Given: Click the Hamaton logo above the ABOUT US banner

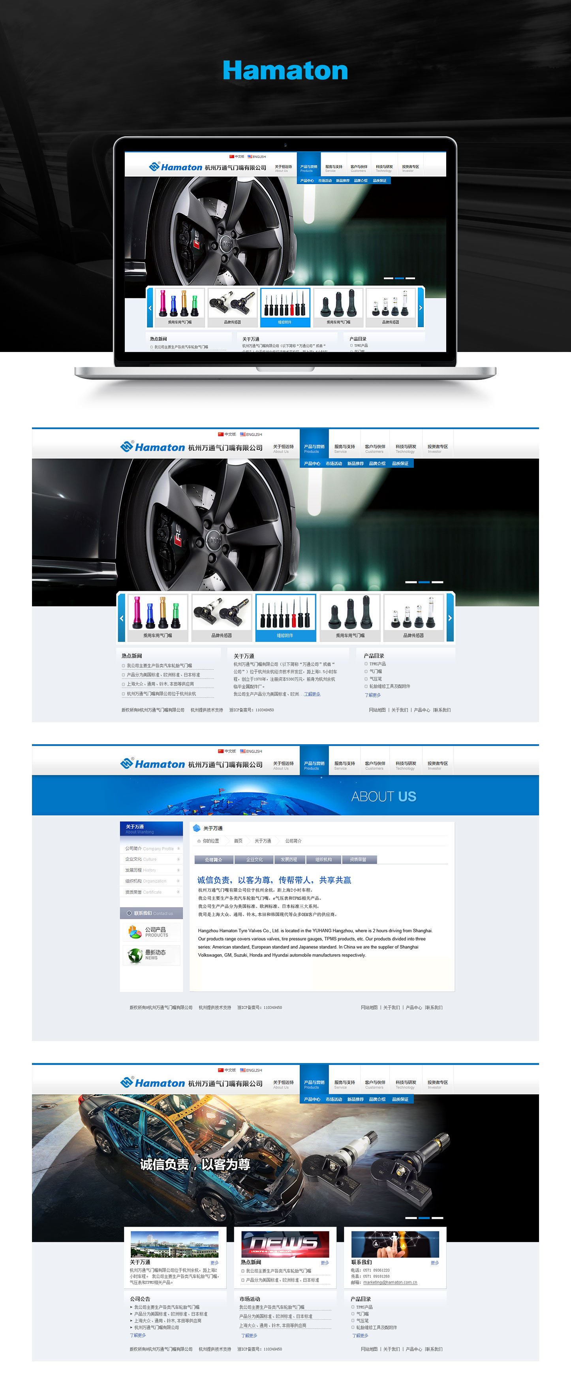Looking at the screenshot, I should [153, 764].
